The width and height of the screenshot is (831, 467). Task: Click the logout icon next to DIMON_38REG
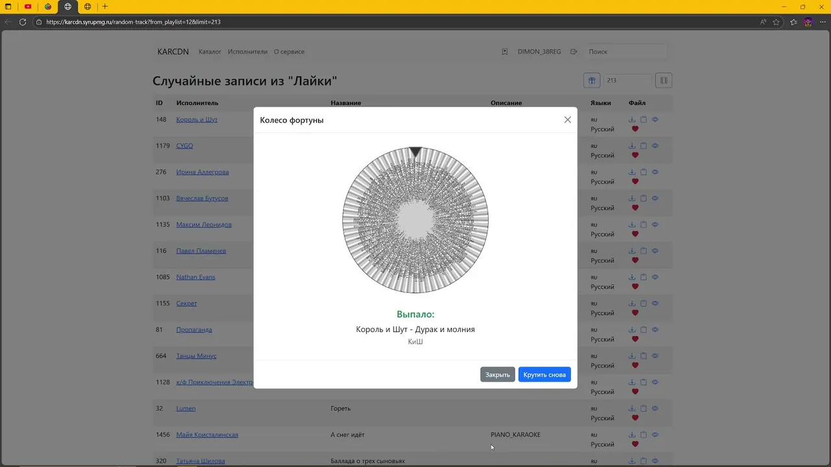point(573,52)
